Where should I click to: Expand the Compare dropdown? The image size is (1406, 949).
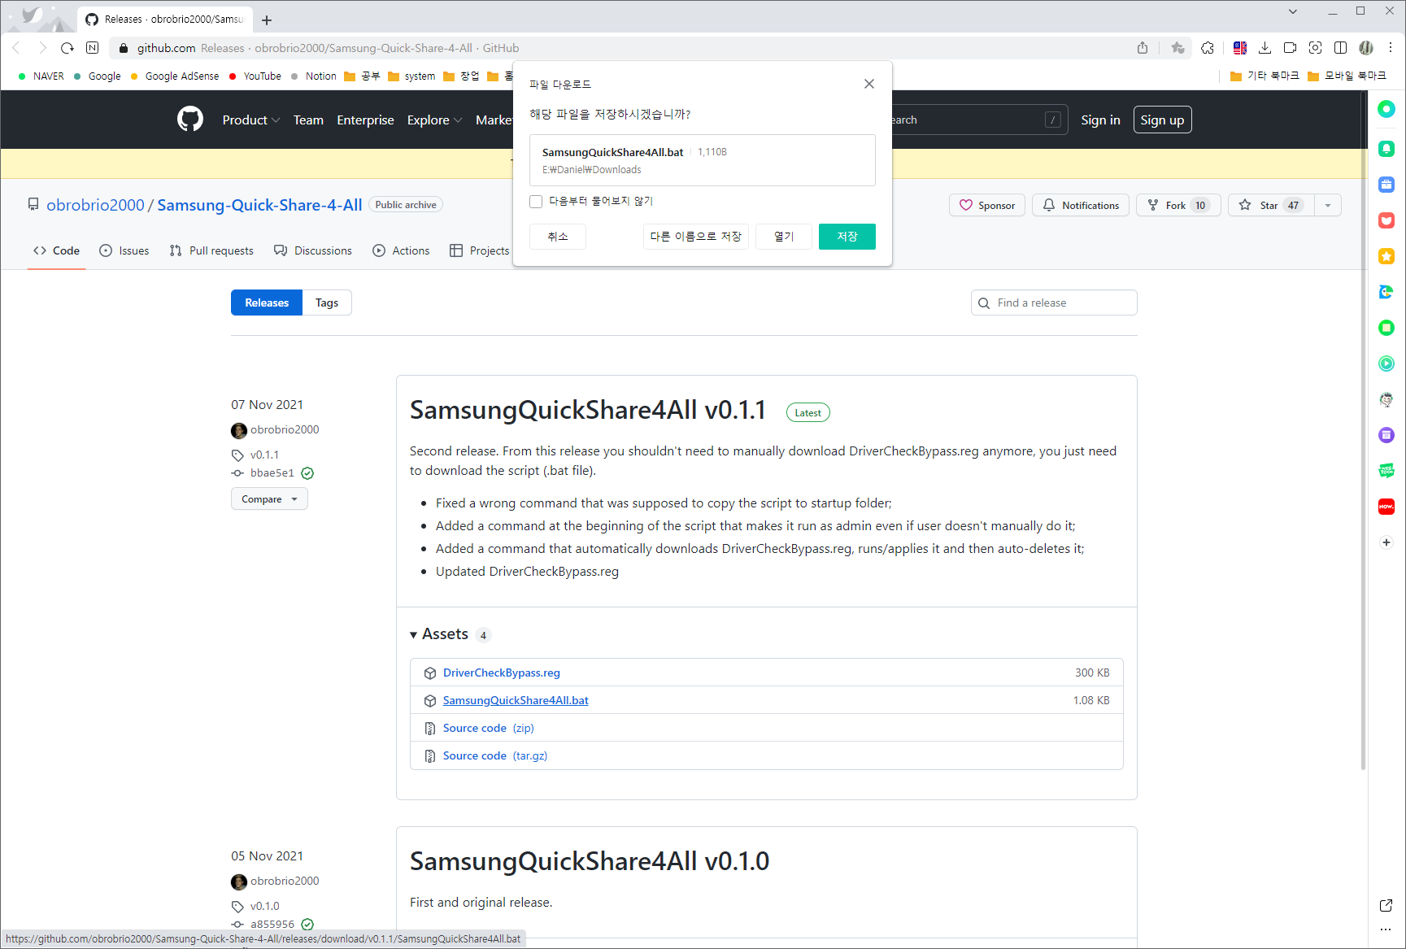[269, 499]
